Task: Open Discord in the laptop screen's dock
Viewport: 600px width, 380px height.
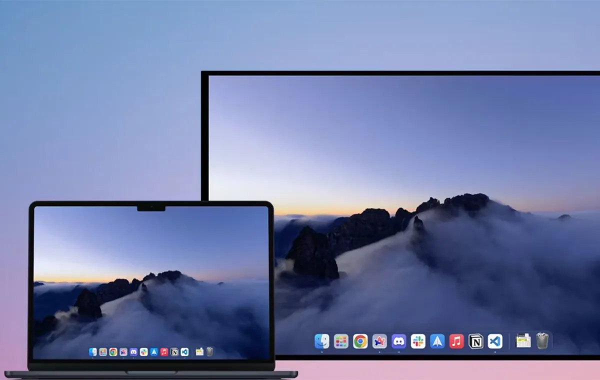Action: click(x=133, y=352)
